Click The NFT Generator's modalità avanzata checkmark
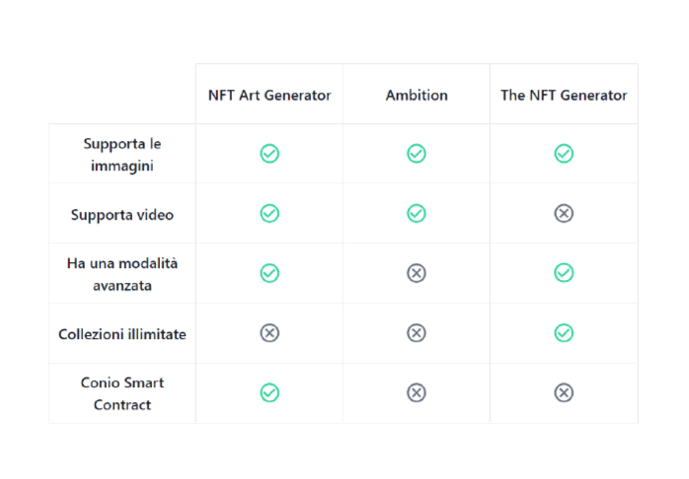The width and height of the screenshot is (689, 479). coord(564,273)
